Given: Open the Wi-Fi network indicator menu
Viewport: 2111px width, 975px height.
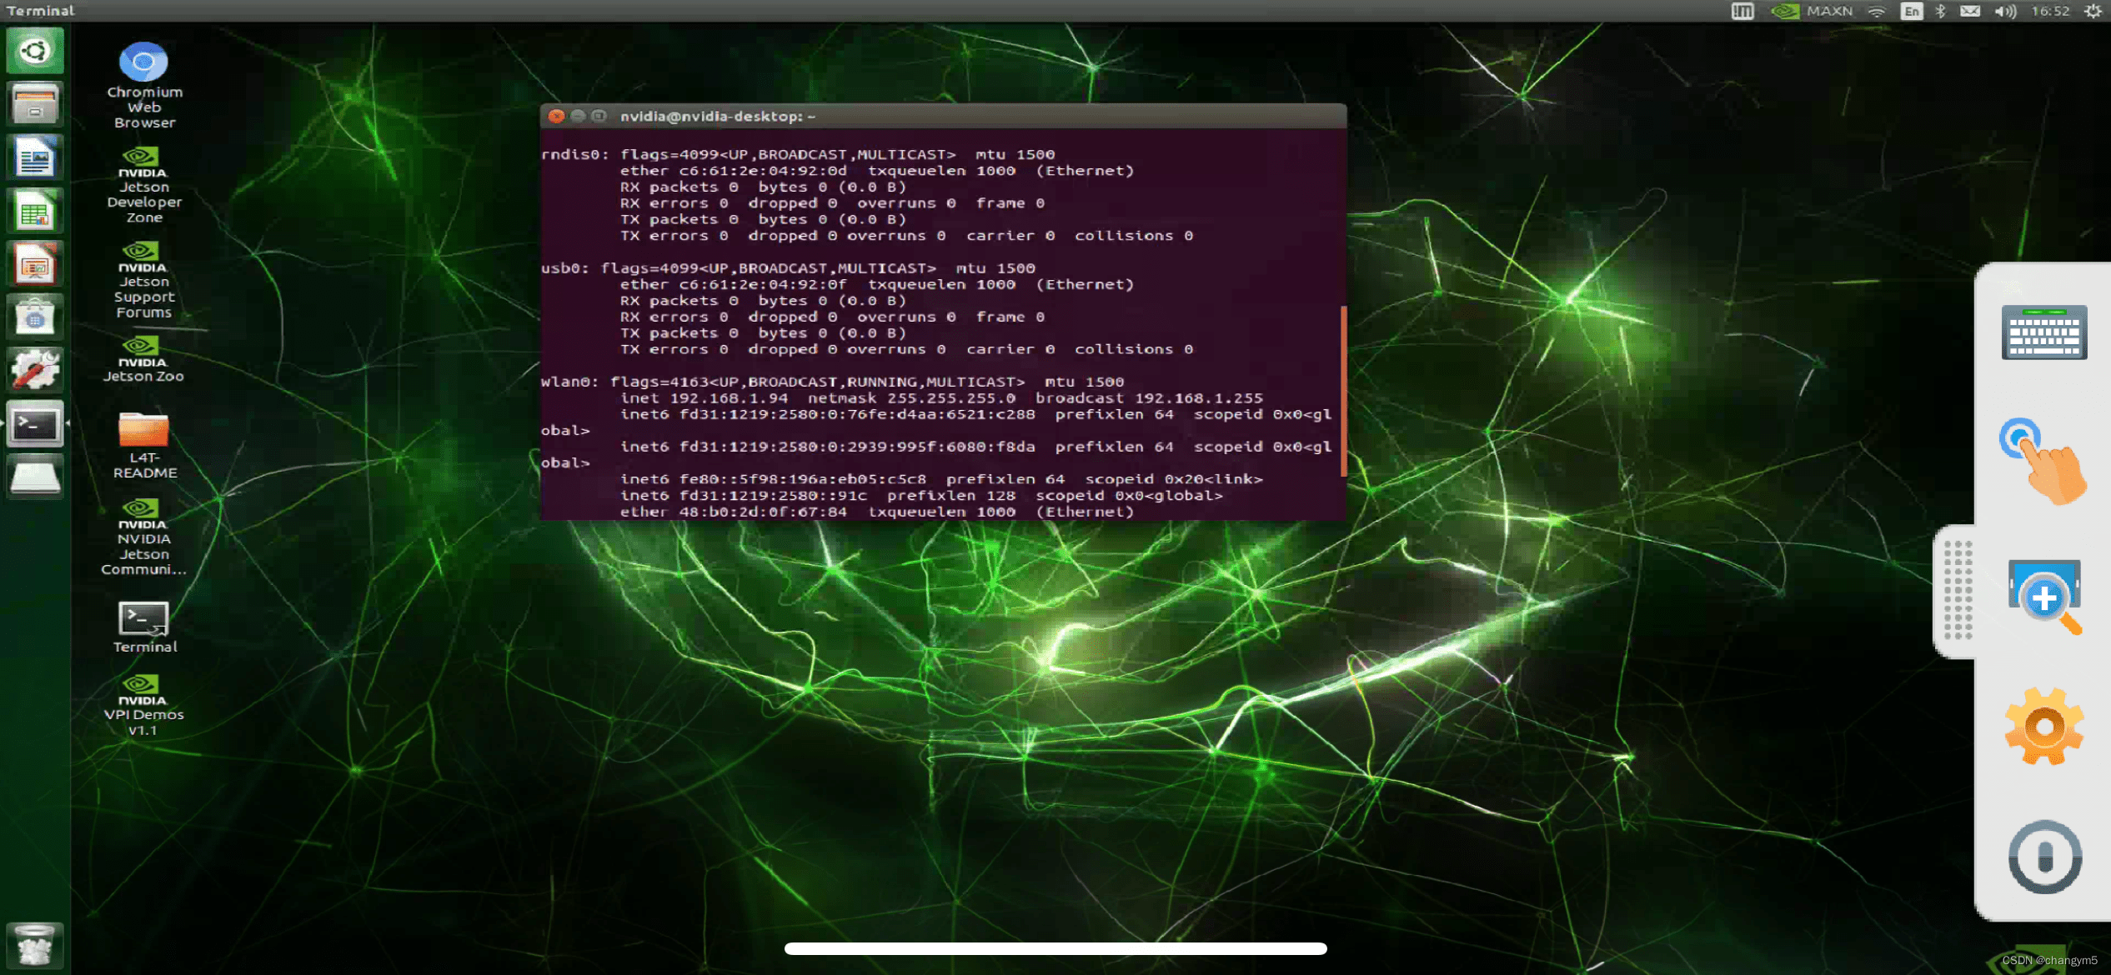Looking at the screenshot, I should [x=1876, y=11].
